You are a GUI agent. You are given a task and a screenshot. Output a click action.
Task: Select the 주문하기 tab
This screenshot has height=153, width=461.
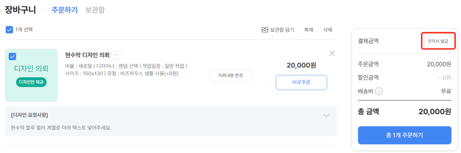point(64,10)
